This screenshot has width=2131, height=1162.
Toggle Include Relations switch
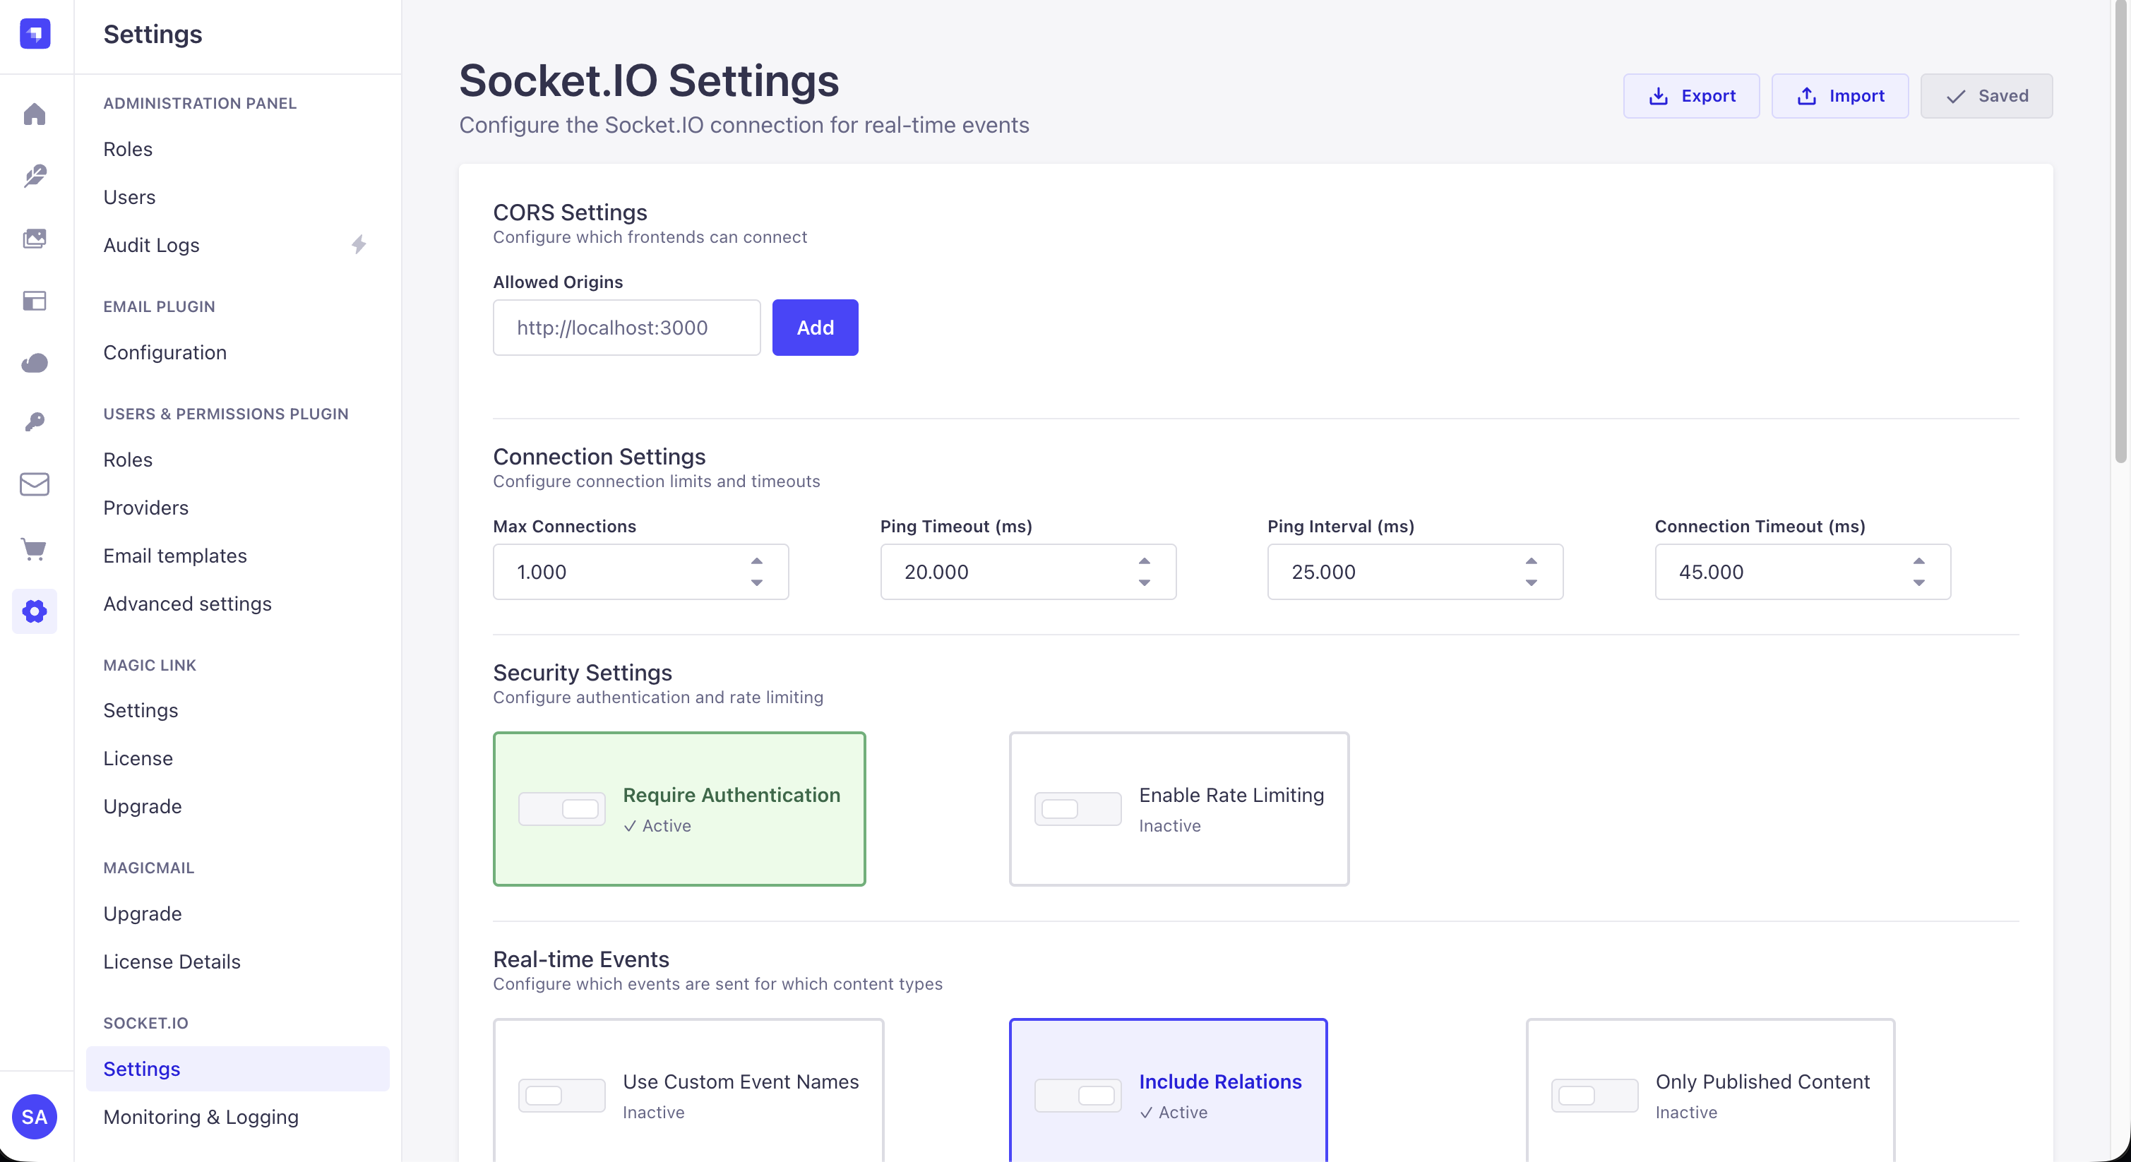point(1078,1095)
